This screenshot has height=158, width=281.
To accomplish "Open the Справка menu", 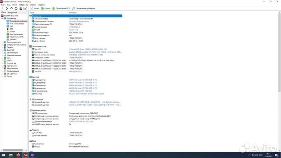I will (41, 5).
